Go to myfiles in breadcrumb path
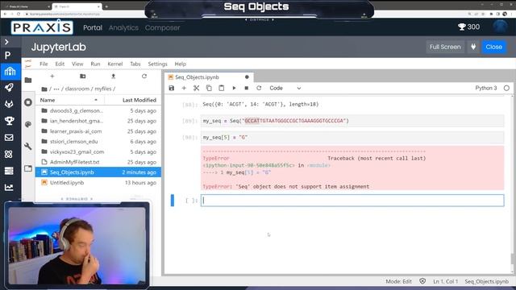The image size is (516, 290). 103,89
